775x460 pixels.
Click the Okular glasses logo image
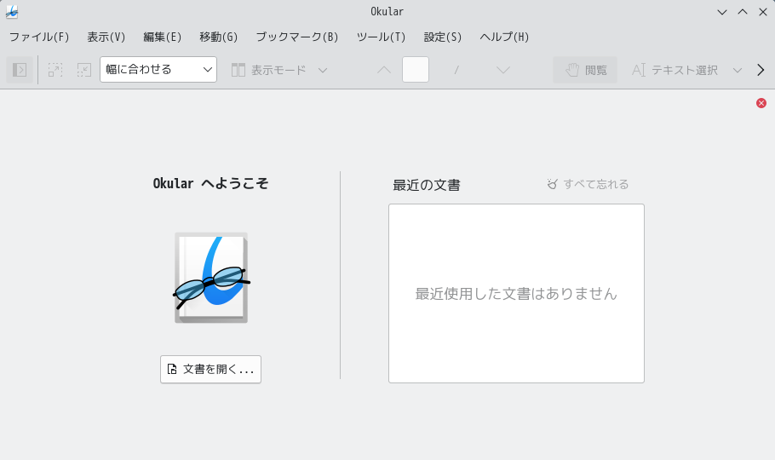tap(211, 278)
